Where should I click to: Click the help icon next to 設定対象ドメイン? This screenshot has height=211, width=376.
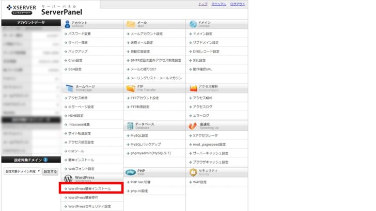coord(45,160)
